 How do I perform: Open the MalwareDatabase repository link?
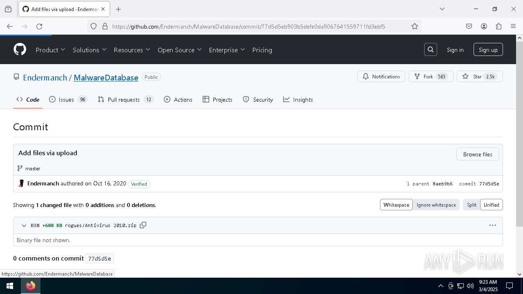[106, 78]
